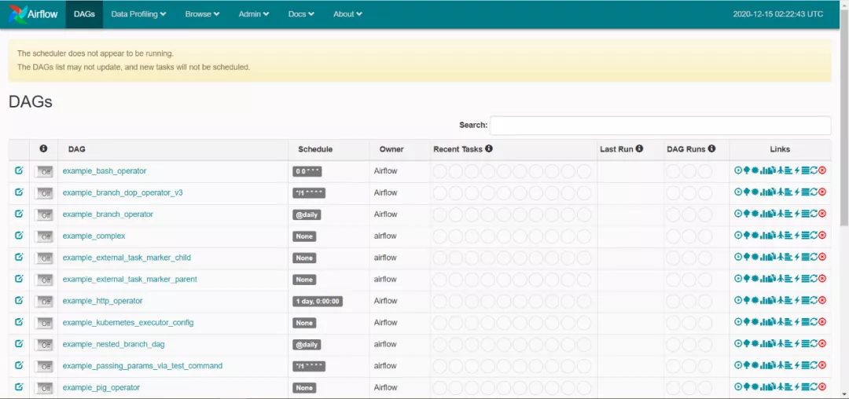Unpause example_complex with its Off switch
The image size is (849, 399).
pos(44,236)
